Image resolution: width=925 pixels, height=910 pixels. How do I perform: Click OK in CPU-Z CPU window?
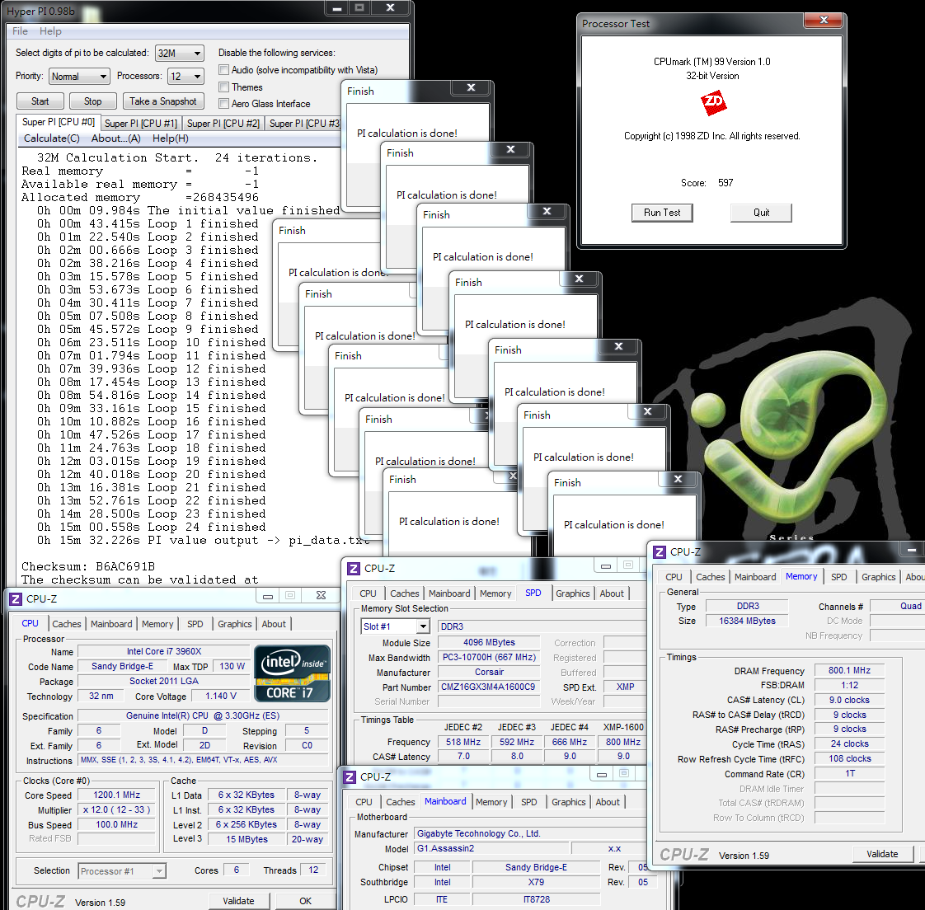(305, 901)
